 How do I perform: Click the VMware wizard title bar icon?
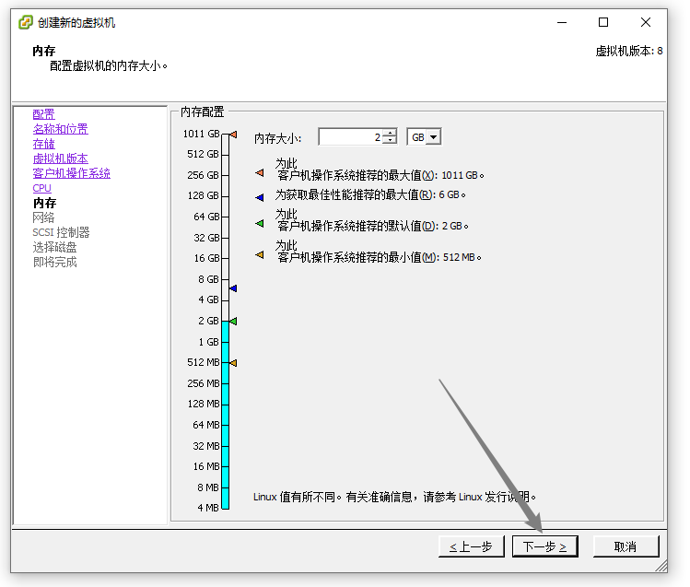(26, 22)
